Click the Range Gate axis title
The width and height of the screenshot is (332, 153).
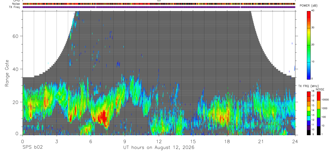pos(7,73)
